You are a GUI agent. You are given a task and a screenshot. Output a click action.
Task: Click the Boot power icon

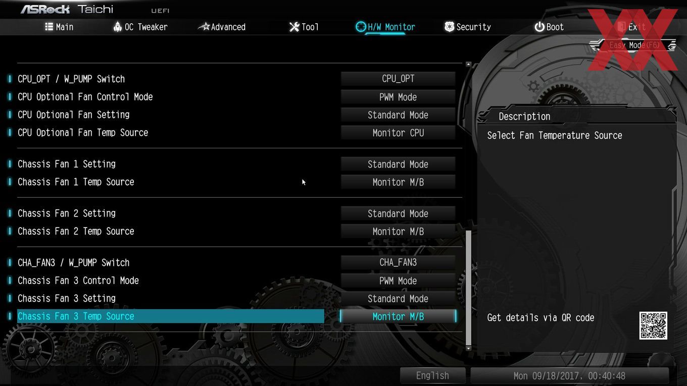click(x=539, y=27)
